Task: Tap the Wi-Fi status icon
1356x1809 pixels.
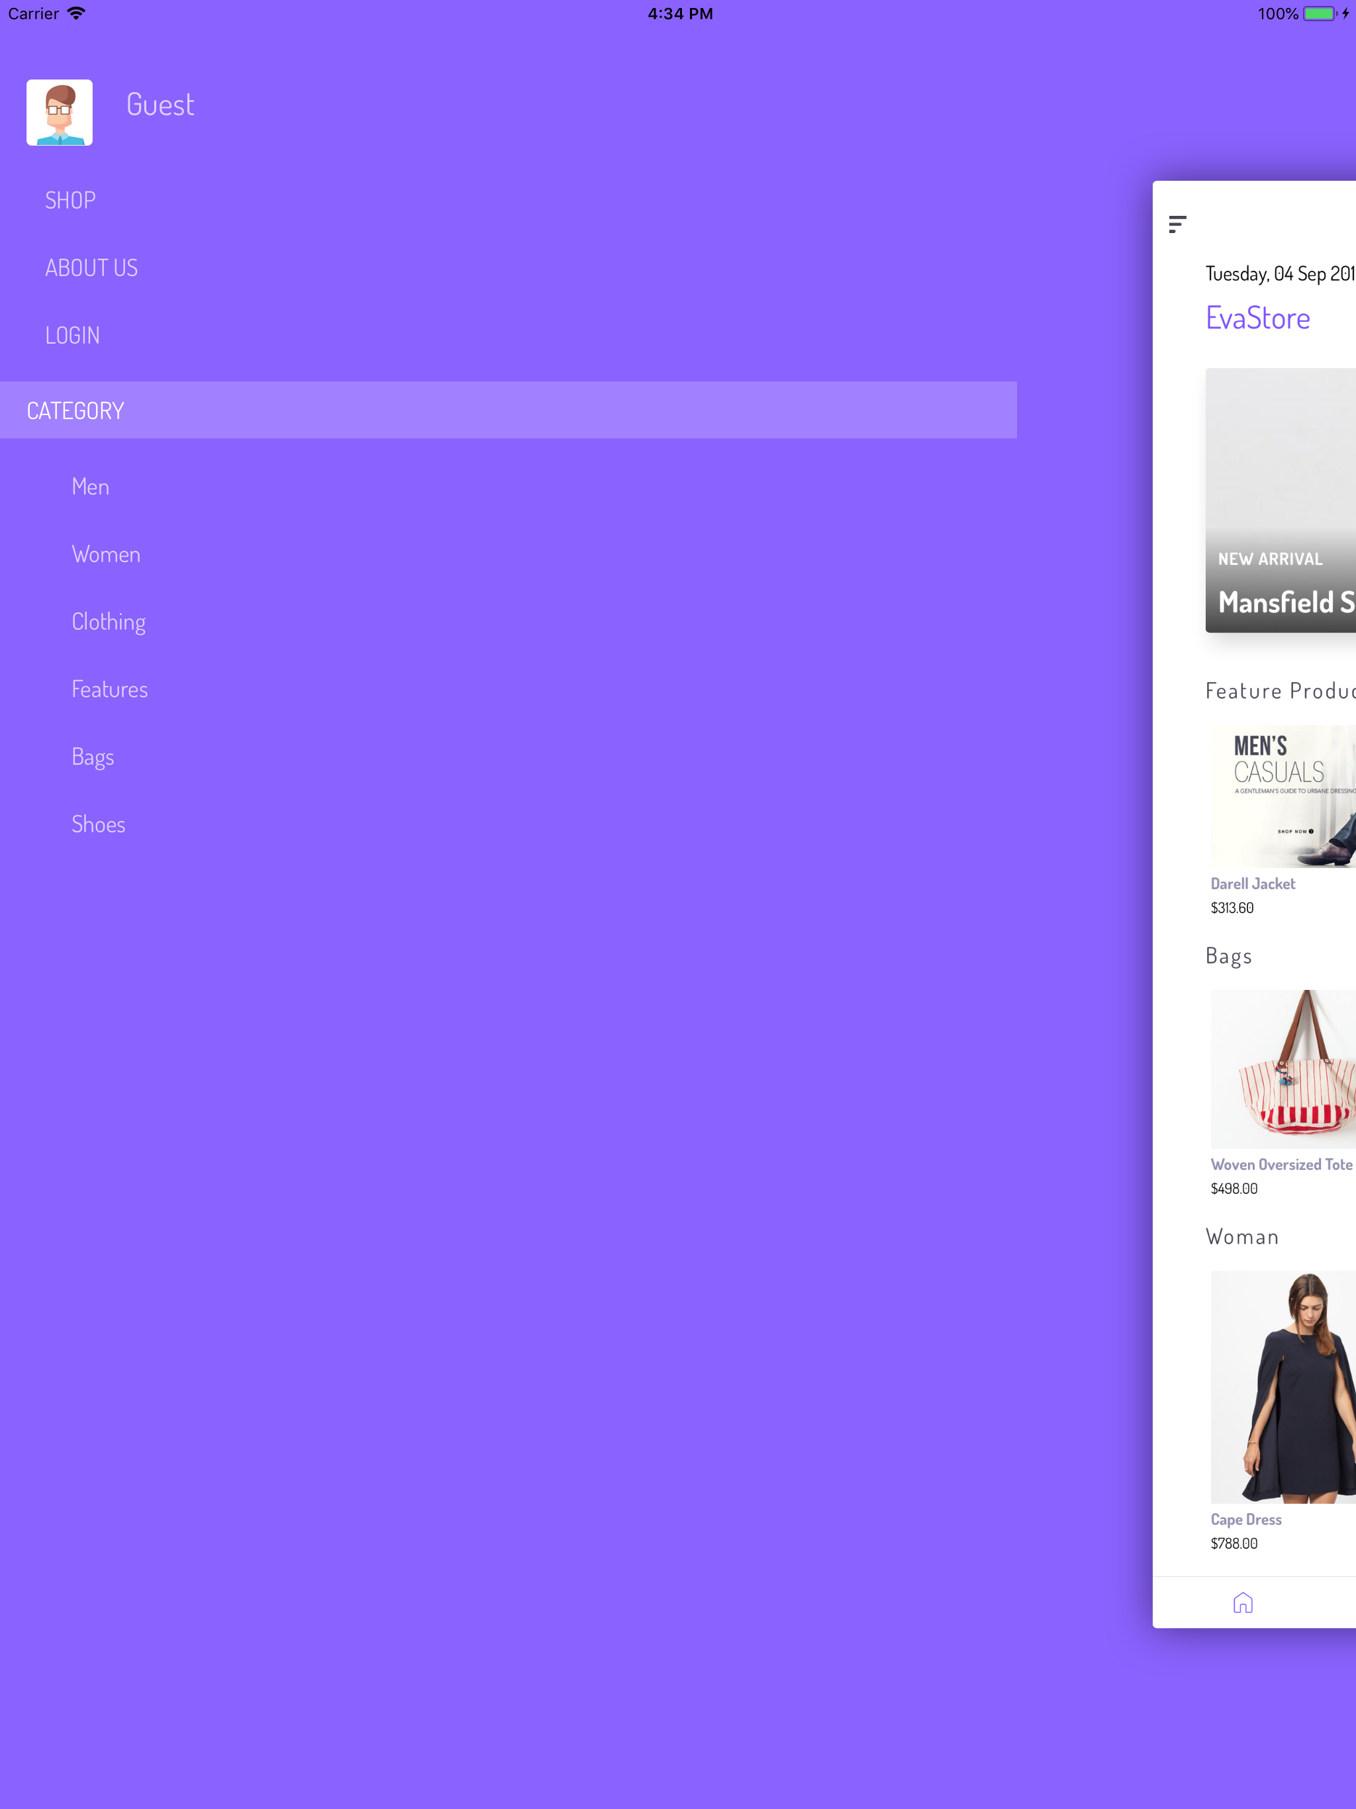Action: 76,13
